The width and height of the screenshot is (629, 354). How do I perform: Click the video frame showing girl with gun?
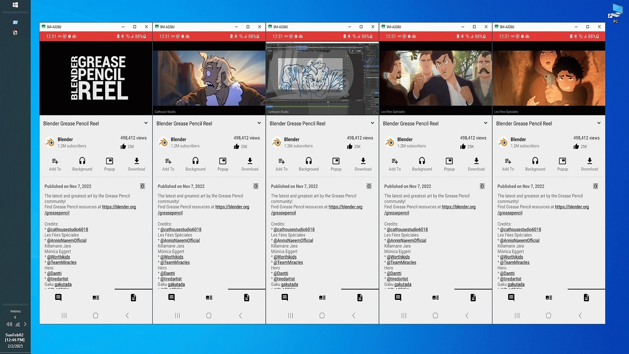click(x=549, y=78)
